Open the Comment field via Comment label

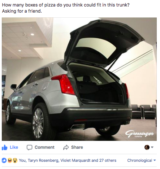[x=44, y=147]
